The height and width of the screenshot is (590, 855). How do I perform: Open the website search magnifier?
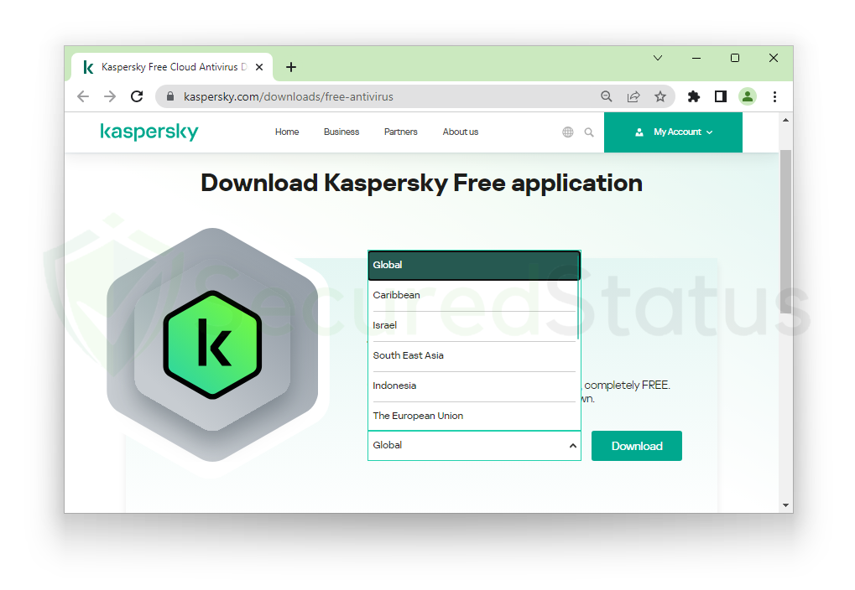(589, 132)
